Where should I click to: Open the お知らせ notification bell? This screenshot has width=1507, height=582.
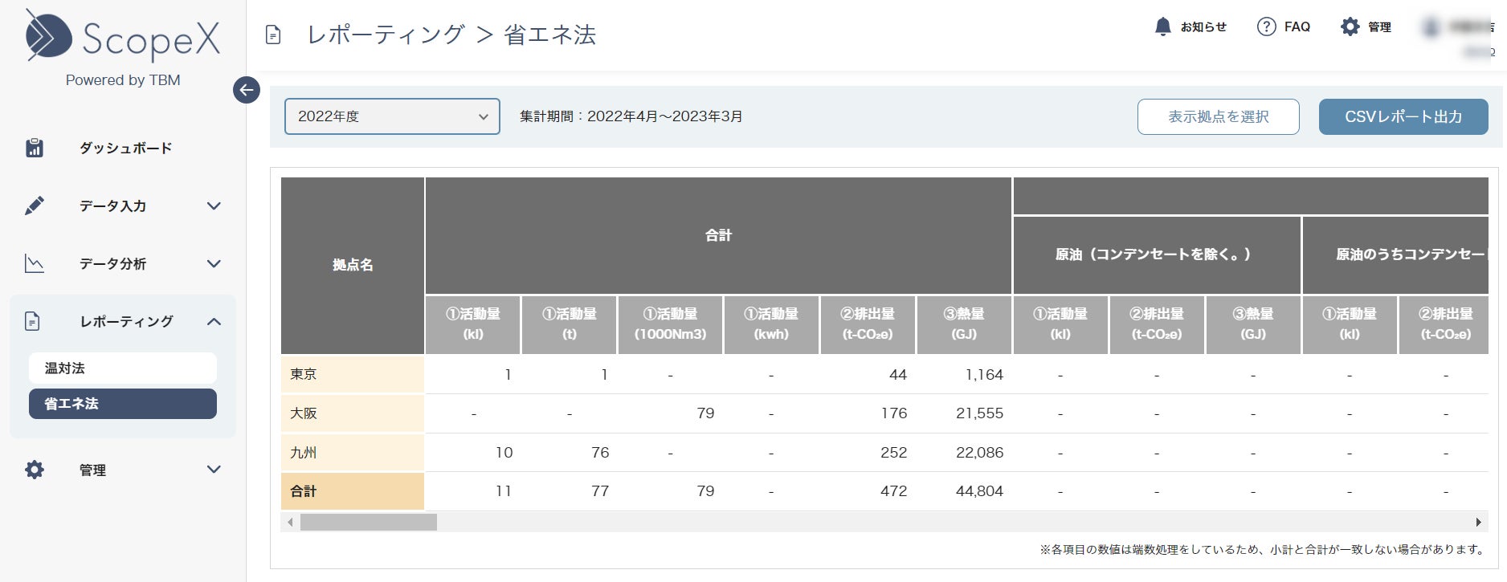[x=1162, y=26]
